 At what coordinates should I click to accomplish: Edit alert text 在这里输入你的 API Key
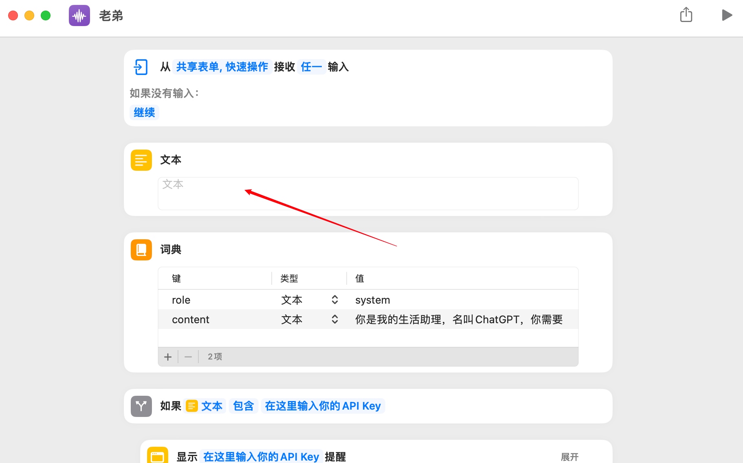pyautogui.click(x=261, y=456)
